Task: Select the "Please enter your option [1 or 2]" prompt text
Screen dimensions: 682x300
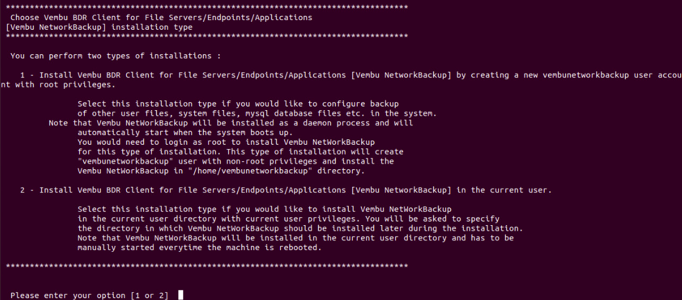Action: (x=89, y=295)
